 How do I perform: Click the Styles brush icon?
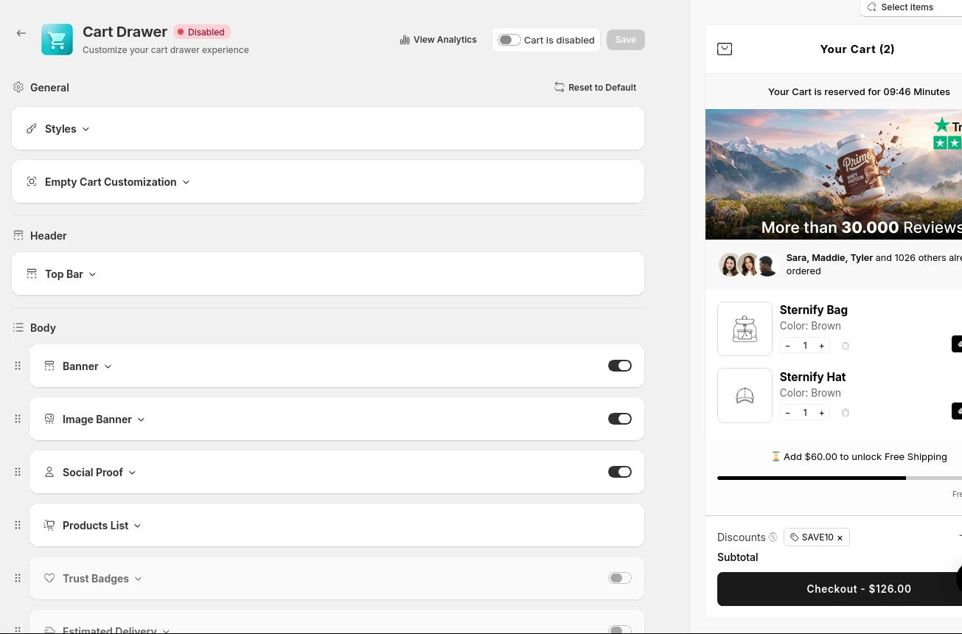32,129
